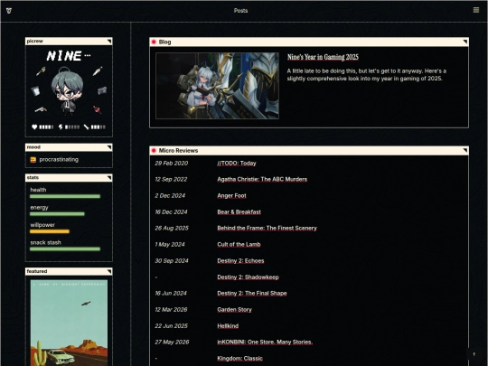Collapse the stats panel corner arrow
The image size is (488, 366).
[109, 177]
